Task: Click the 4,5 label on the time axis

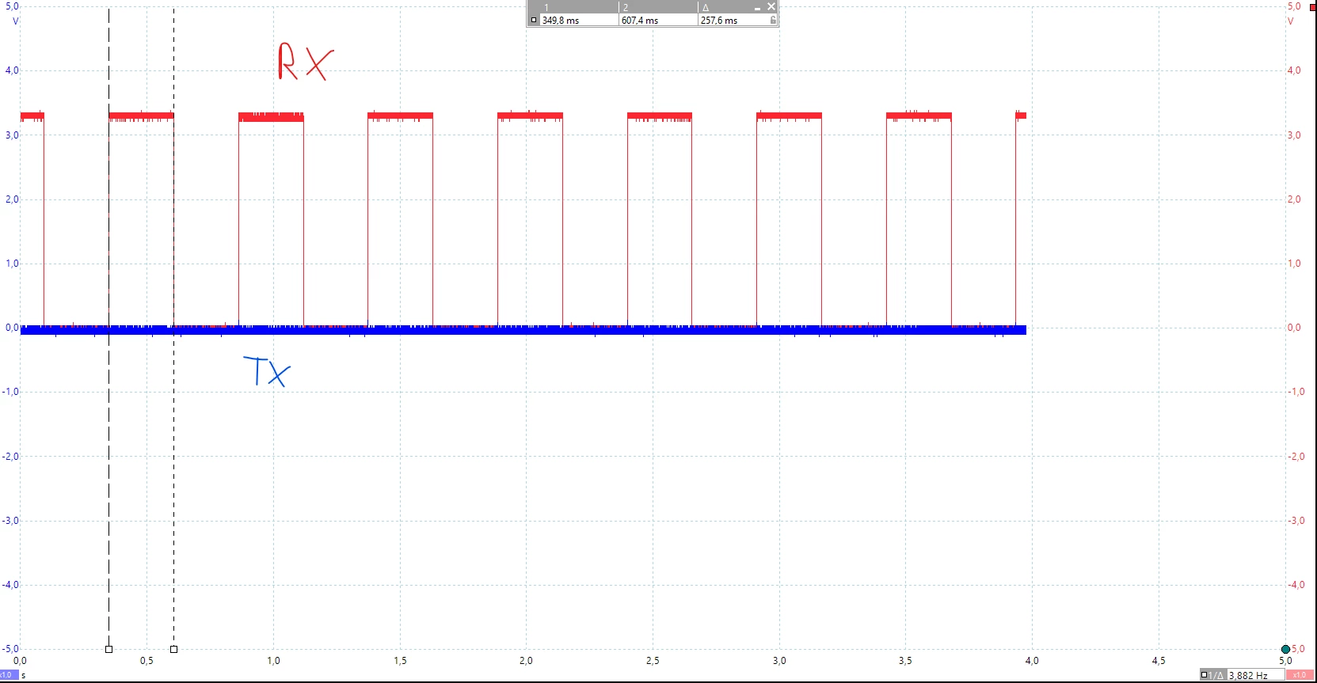Action: click(x=1159, y=660)
